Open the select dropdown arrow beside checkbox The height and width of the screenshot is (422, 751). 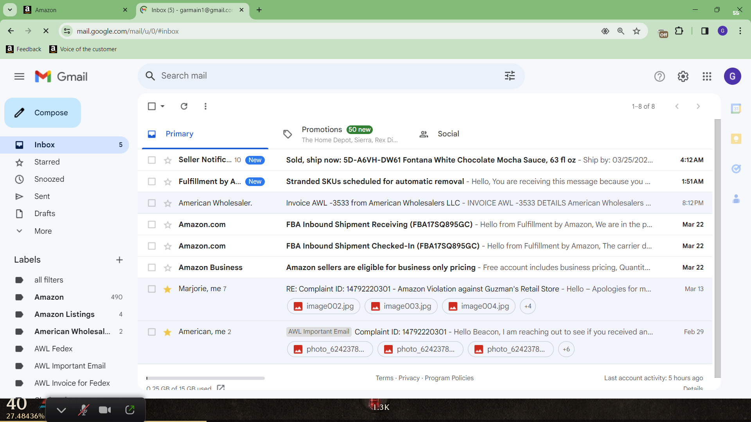pos(162,106)
